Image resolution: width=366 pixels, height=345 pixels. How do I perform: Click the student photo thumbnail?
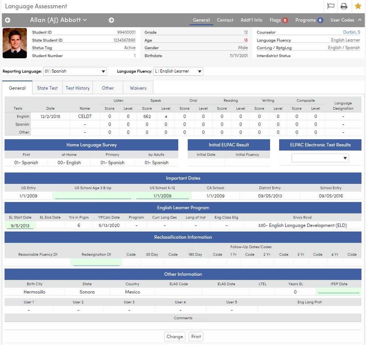tap(14, 43)
